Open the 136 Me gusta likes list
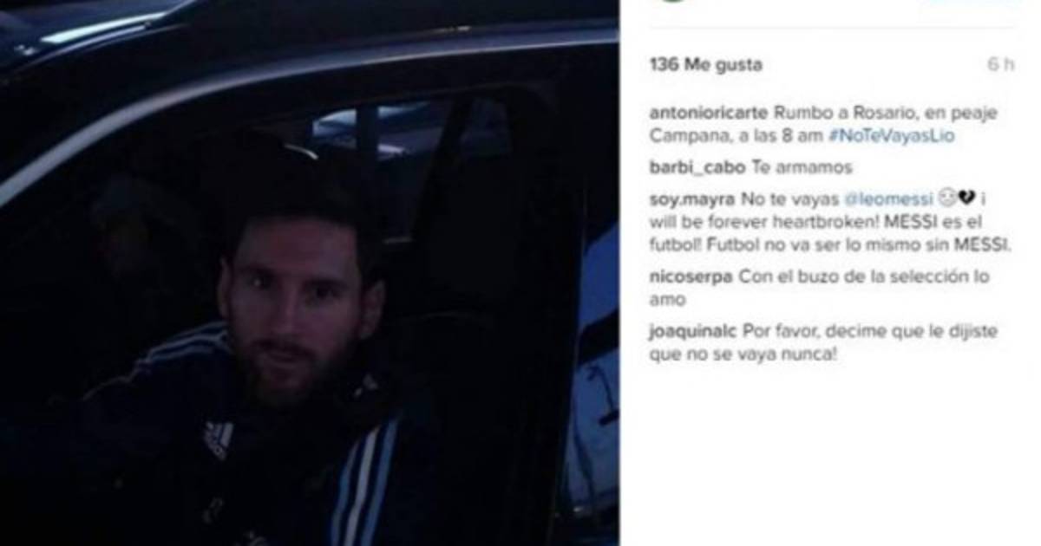Viewport: 1041px width, 546px height. (x=706, y=65)
